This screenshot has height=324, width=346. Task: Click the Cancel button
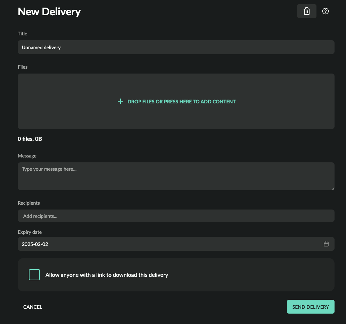(x=33, y=307)
